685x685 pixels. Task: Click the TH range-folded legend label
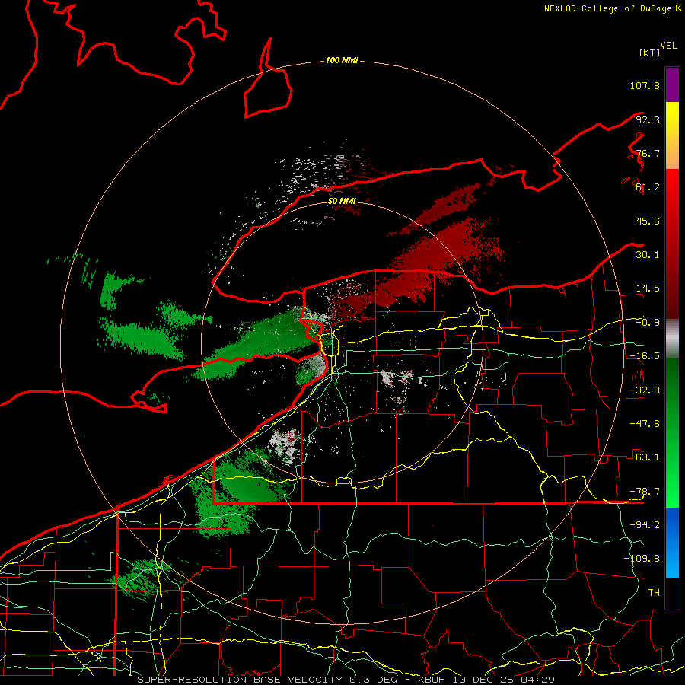654,593
